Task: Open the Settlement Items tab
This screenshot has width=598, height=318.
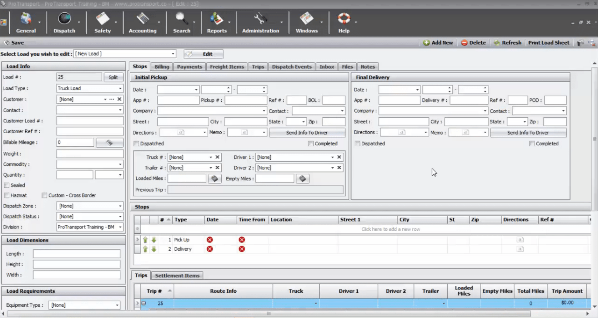Action: (177, 275)
